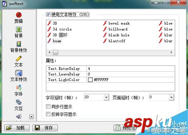
Task: Minimize the swftext window
Action: [x=156, y=2]
